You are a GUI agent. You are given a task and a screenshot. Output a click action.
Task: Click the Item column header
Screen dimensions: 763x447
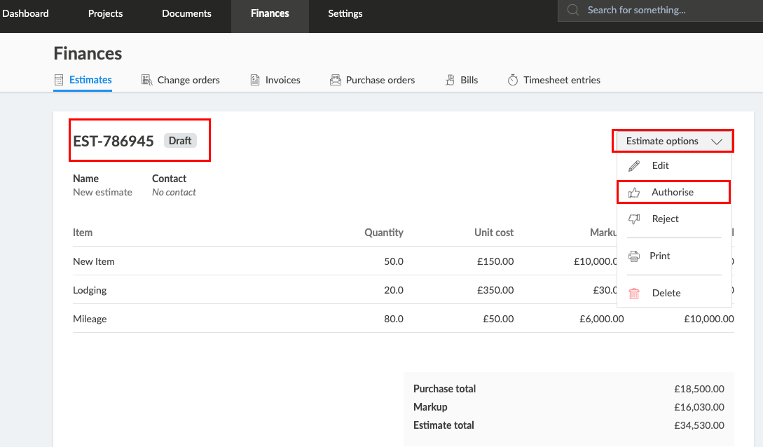pos(83,233)
